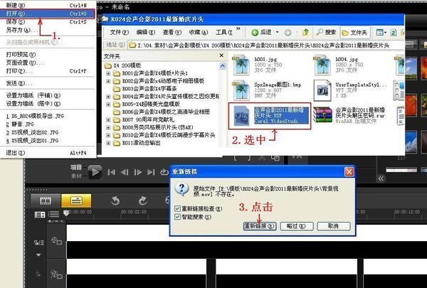Jump to the start with Home button
The height and width of the screenshot is (288, 427).
pyautogui.click(x=112, y=172)
